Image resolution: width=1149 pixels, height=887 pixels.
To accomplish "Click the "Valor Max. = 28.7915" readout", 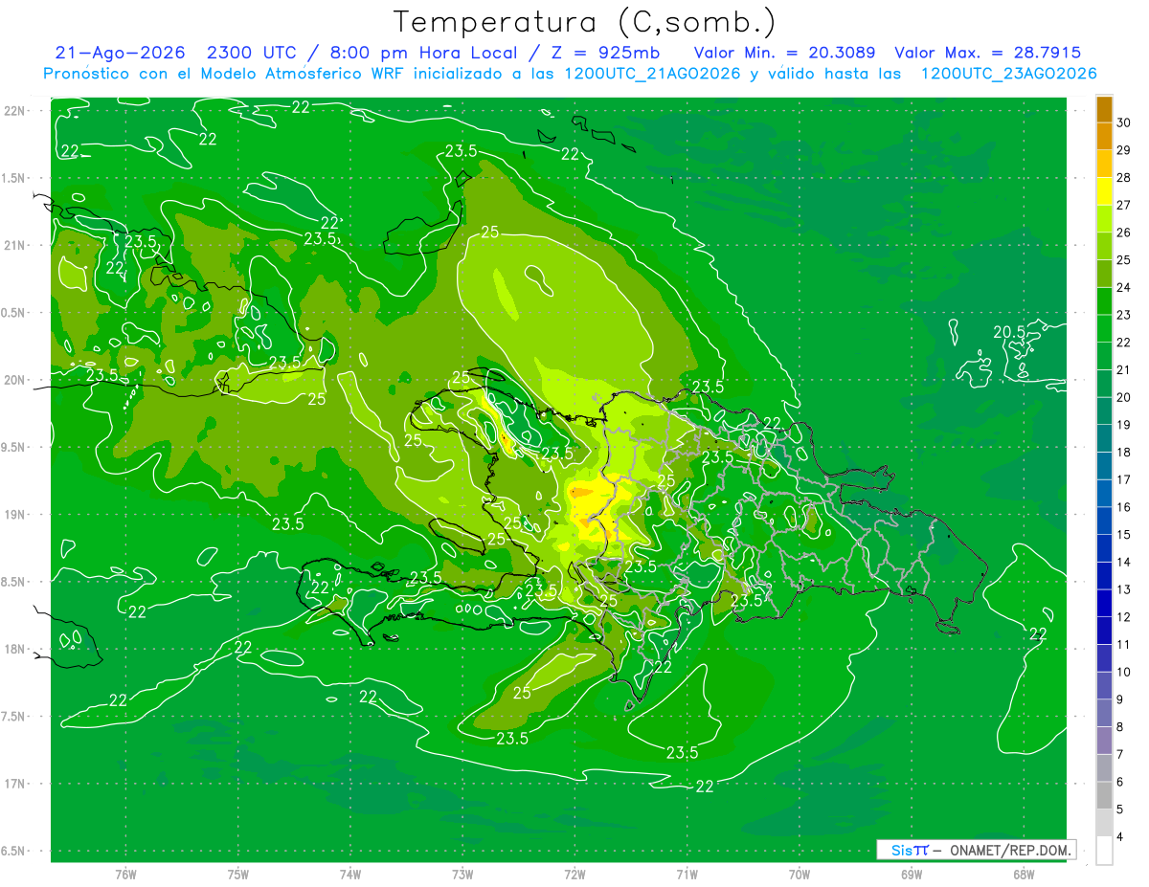I will click(987, 53).
